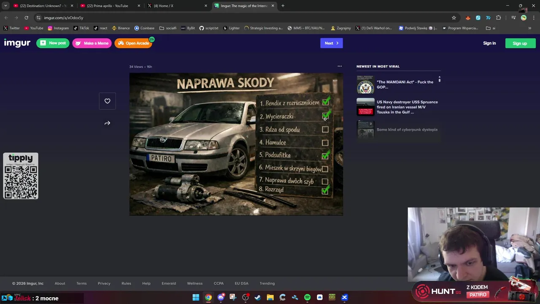Open the Extensions puzzle menu

(499, 18)
